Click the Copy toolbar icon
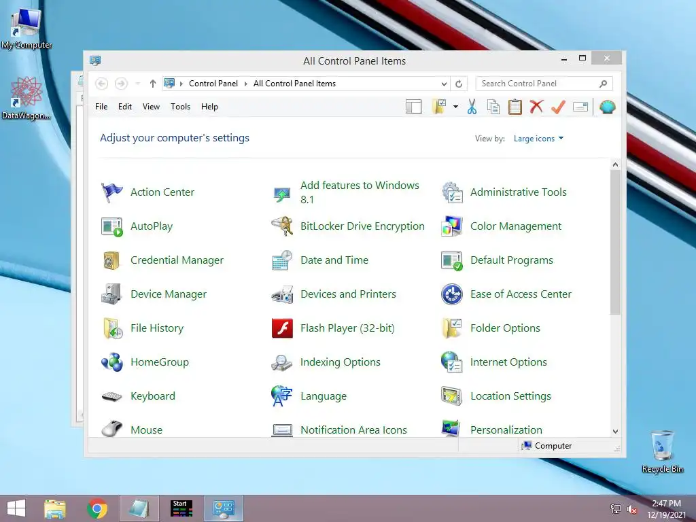696x522 pixels. (x=493, y=107)
